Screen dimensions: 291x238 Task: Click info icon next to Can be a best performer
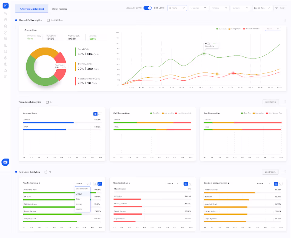click(228, 183)
